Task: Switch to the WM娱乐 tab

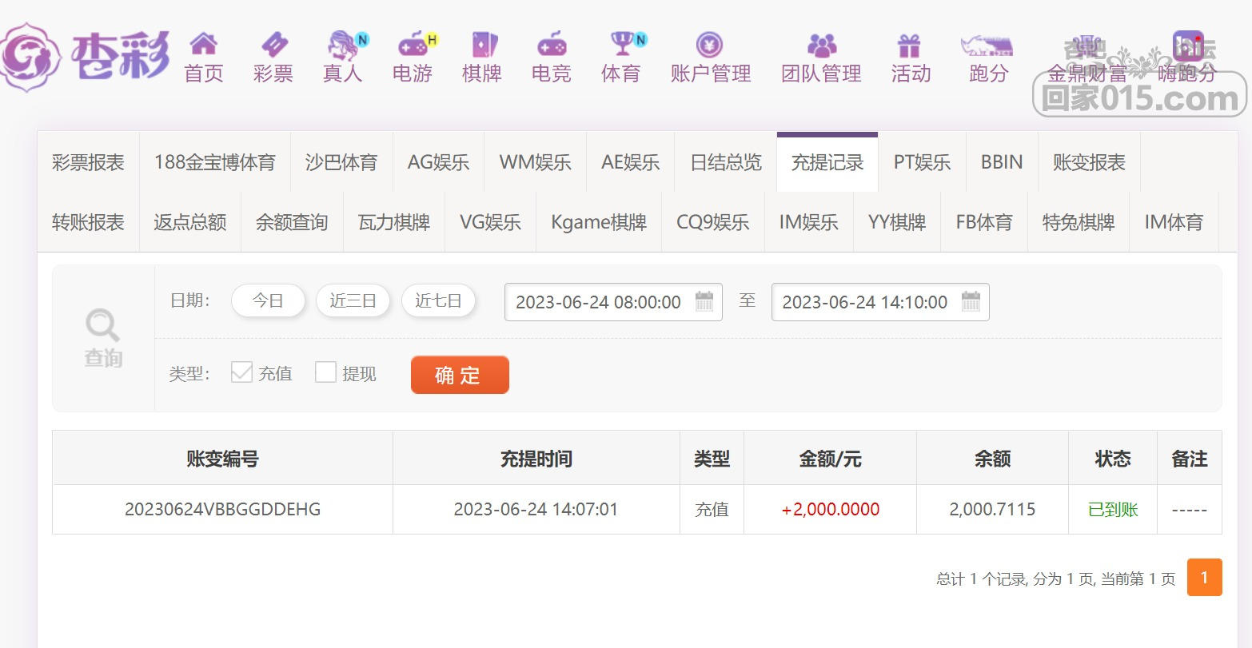Action: 535,163
